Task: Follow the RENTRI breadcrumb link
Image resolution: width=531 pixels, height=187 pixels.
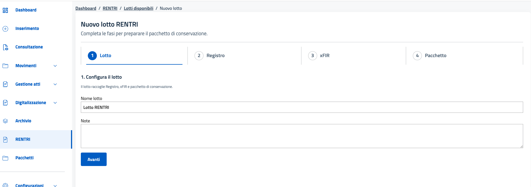Action: [x=110, y=8]
